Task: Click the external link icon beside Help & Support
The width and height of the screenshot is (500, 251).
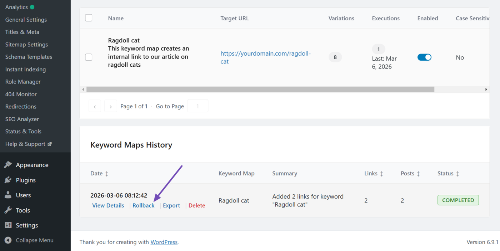Action: coord(50,144)
